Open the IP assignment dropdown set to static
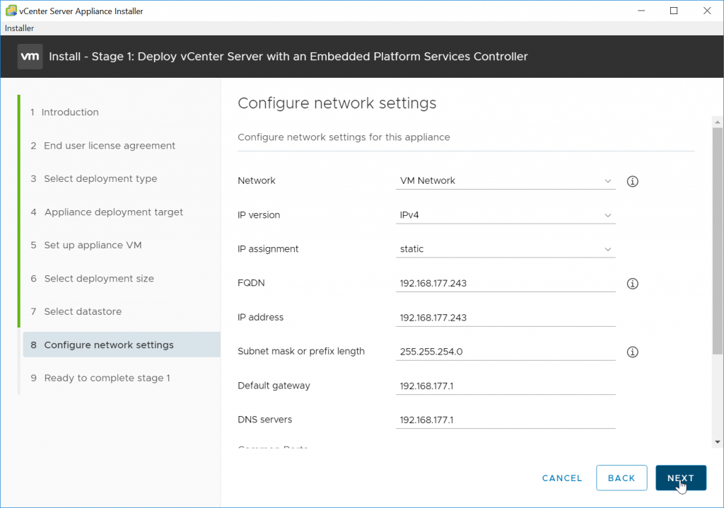 506,248
